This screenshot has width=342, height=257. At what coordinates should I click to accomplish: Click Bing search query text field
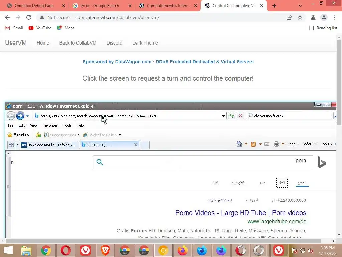tap(203, 162)
